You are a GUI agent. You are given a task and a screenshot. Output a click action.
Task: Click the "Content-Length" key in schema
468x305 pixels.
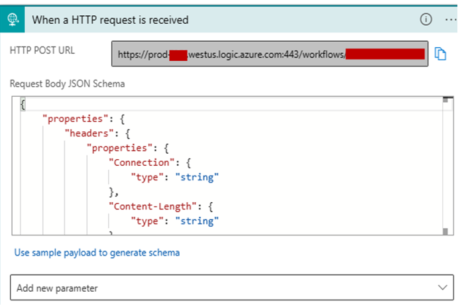[x=152, y=206]
